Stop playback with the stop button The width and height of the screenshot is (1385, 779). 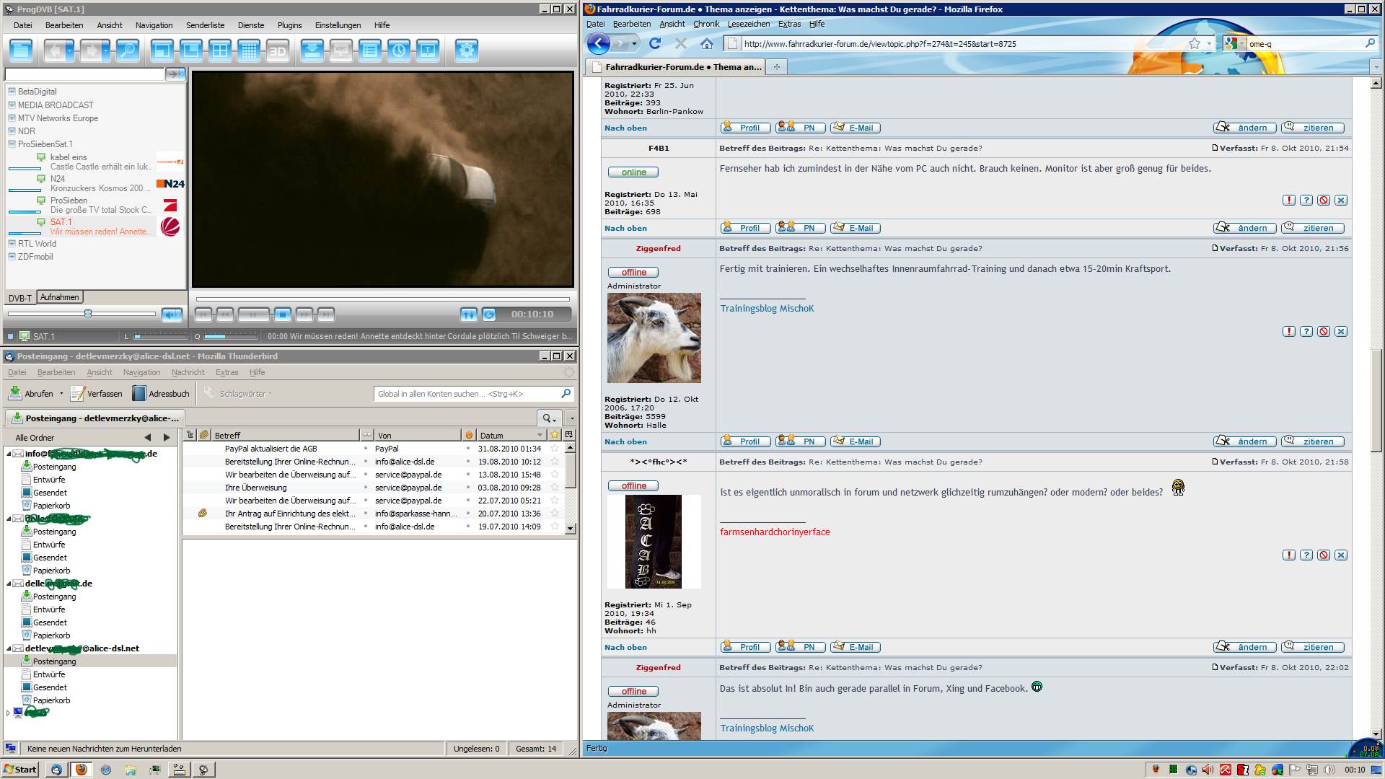(283, 314)
